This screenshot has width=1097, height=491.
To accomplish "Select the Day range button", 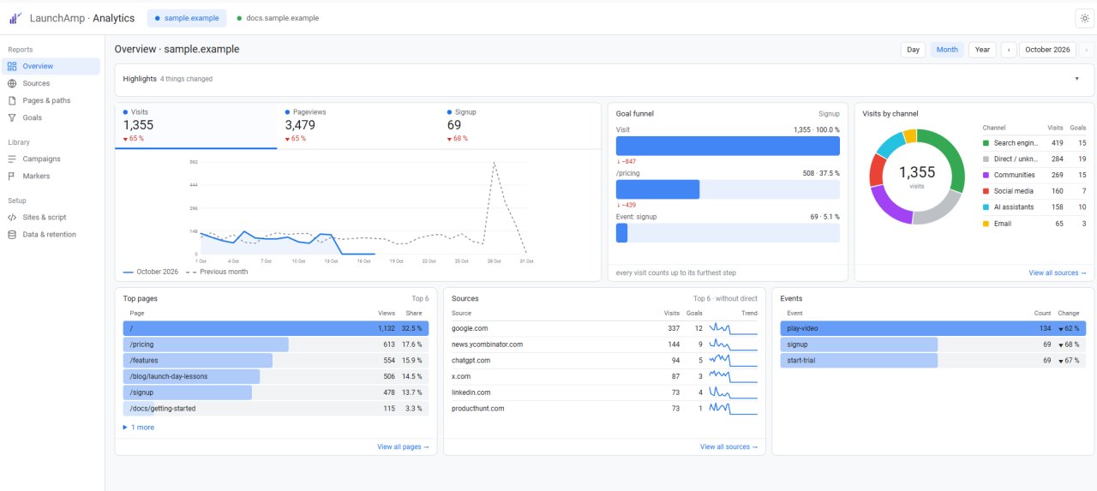I will coord(914,50).
